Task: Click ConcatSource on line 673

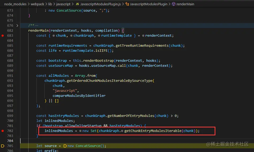Action: pyautogui.click(x=69, y=11)
